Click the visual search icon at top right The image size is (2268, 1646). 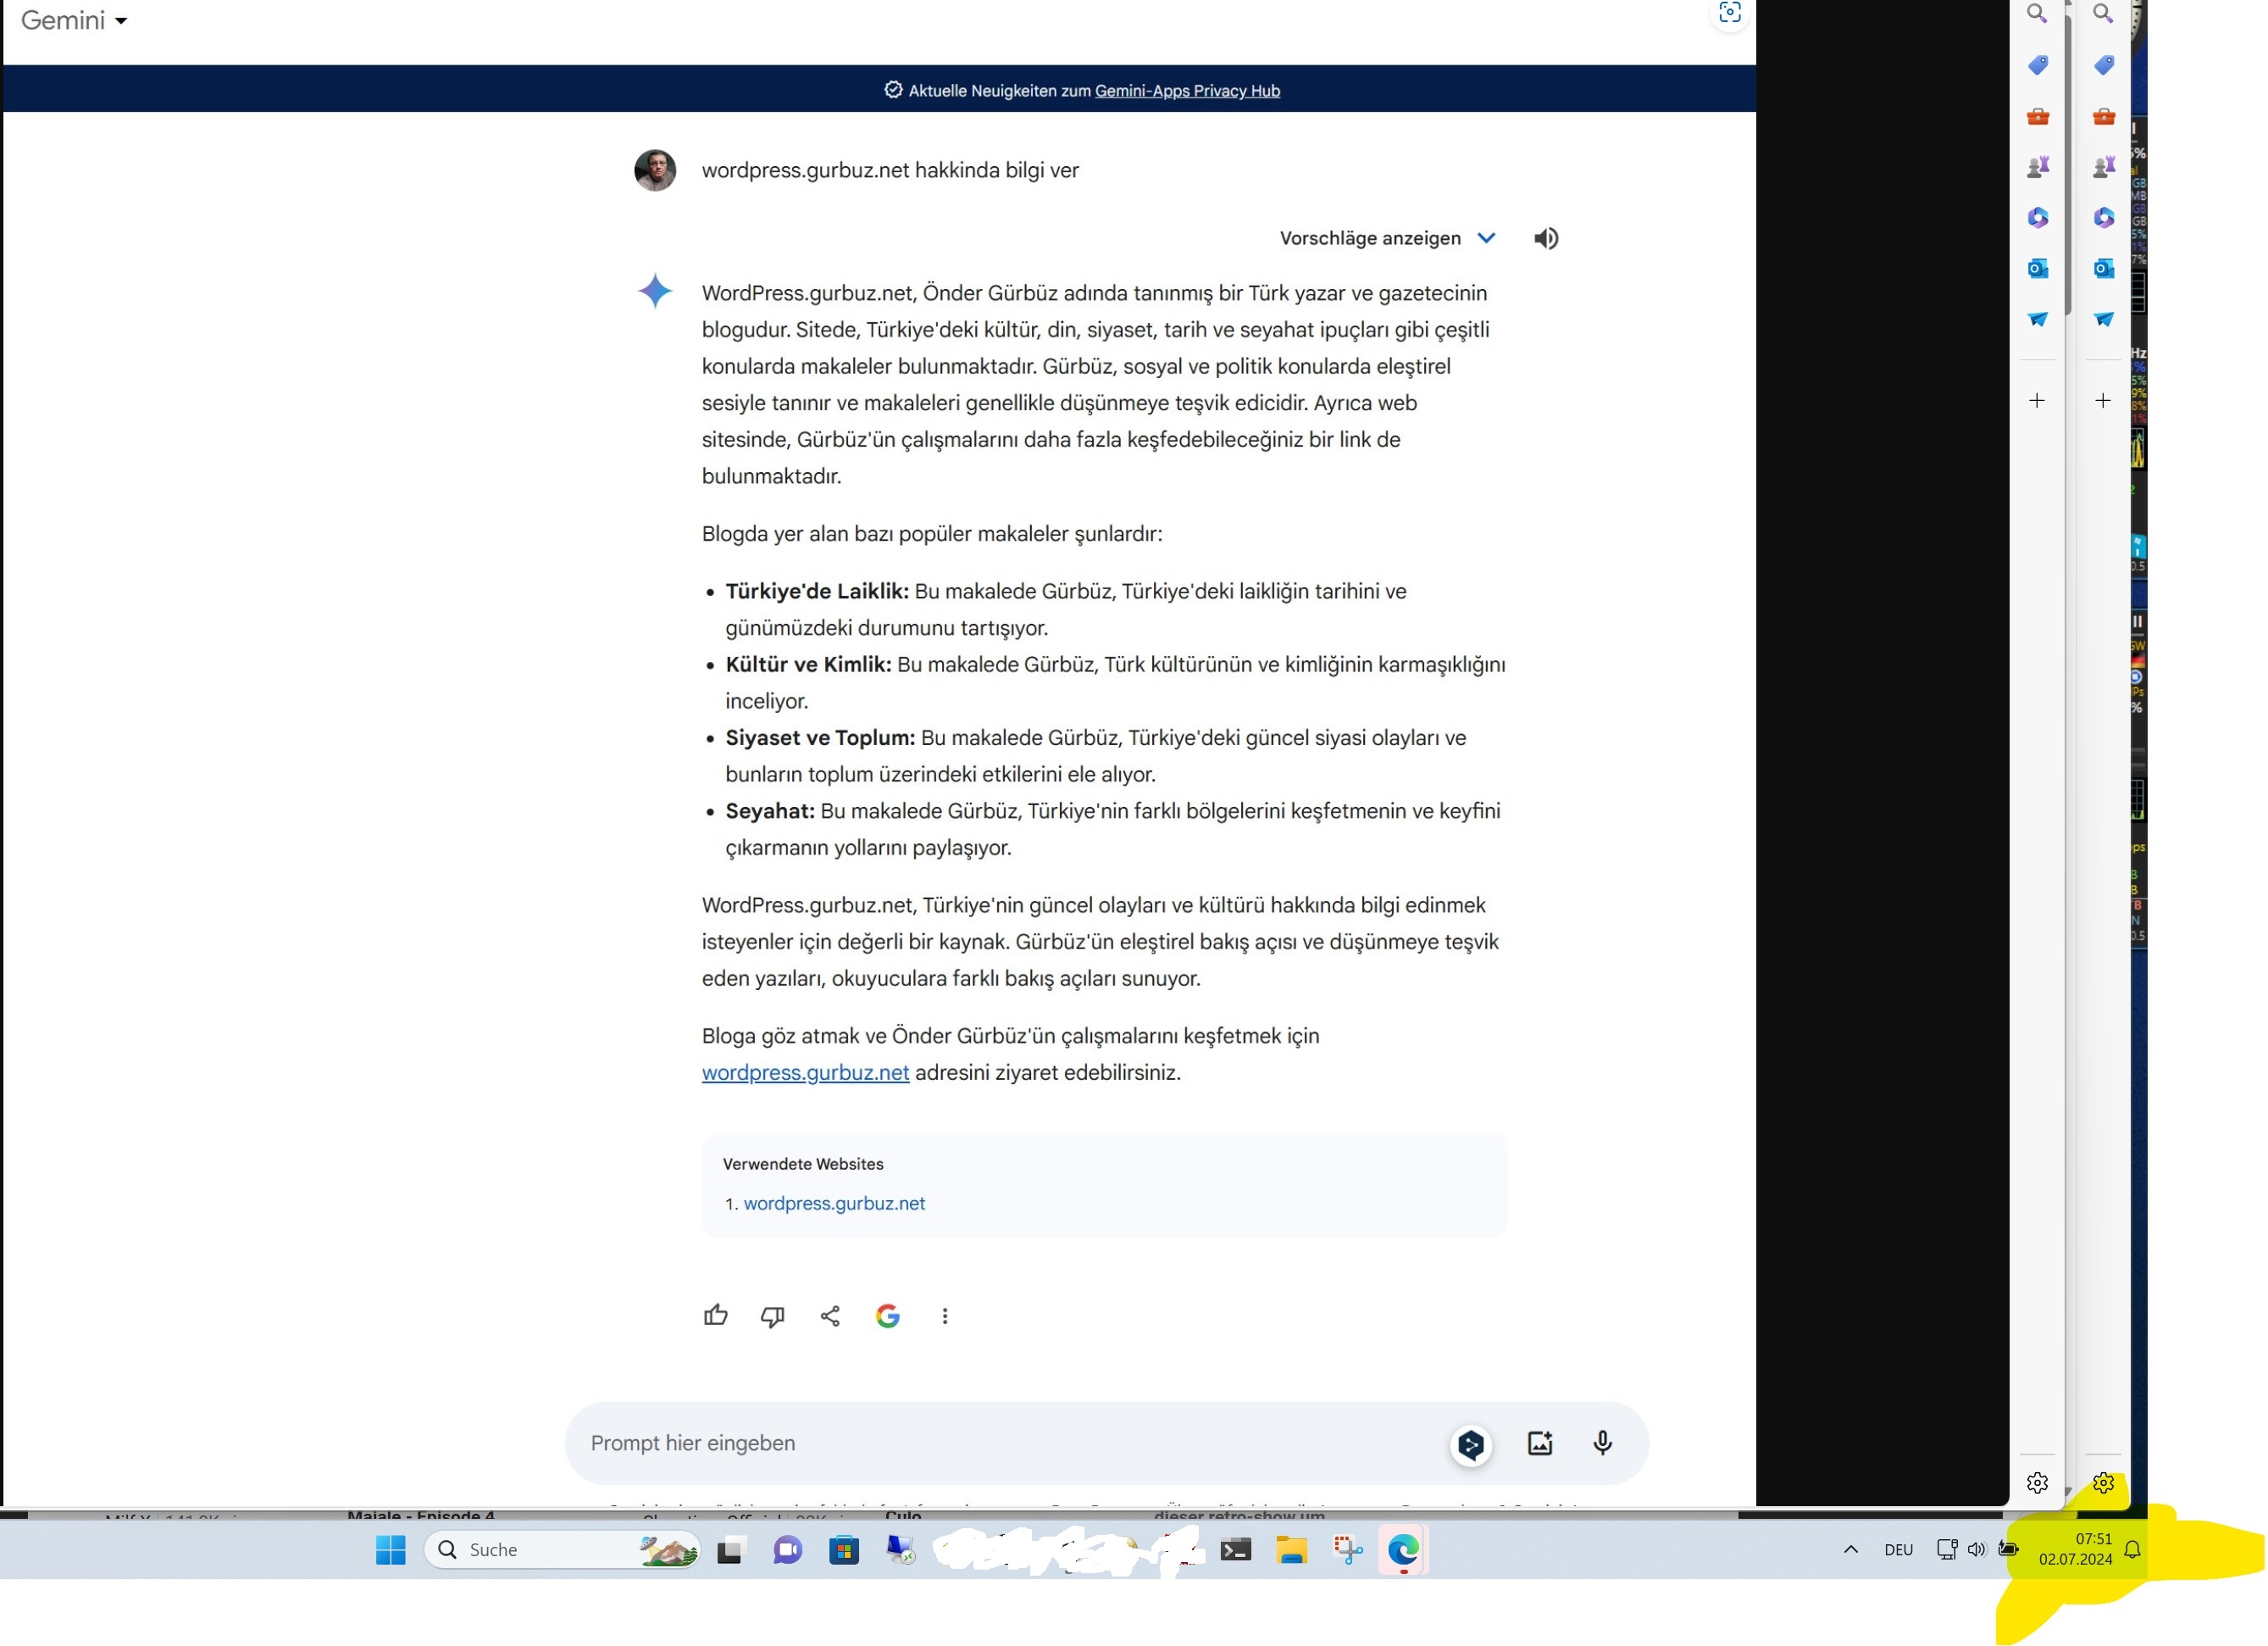(x=1730, y=13)
